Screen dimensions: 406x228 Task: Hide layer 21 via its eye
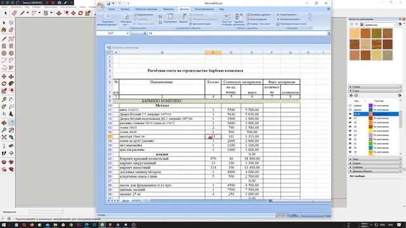click(x=350, y=144)
